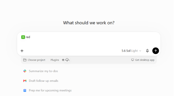Click the cloud plug icon next to Plugins

[x=67, y=60]
